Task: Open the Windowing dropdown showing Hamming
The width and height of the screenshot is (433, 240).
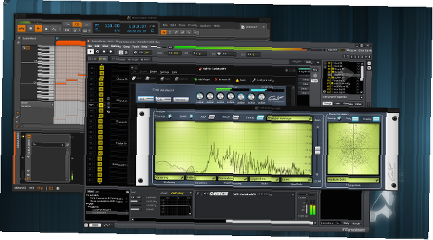Action: coord(169,178)
